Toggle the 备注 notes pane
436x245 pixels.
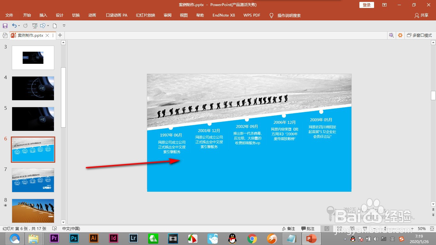pyautogui.click(x=289, y=229)
